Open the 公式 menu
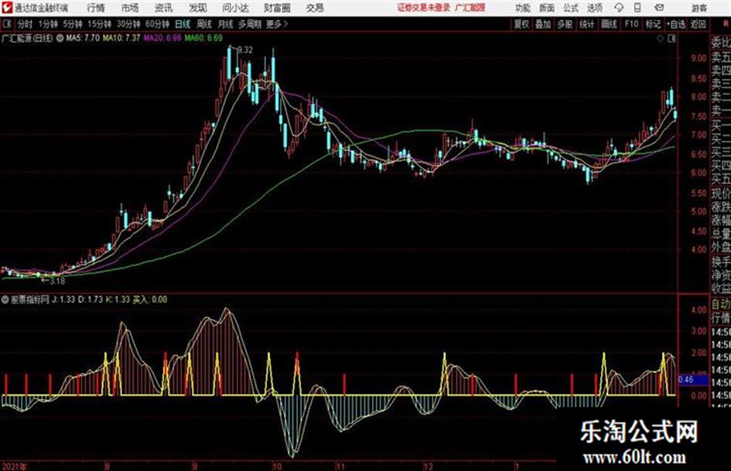The width and height of the screenshot is (731, 471). tap(570, 8)
